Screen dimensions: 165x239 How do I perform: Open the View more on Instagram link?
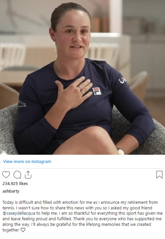click(27, 162)
